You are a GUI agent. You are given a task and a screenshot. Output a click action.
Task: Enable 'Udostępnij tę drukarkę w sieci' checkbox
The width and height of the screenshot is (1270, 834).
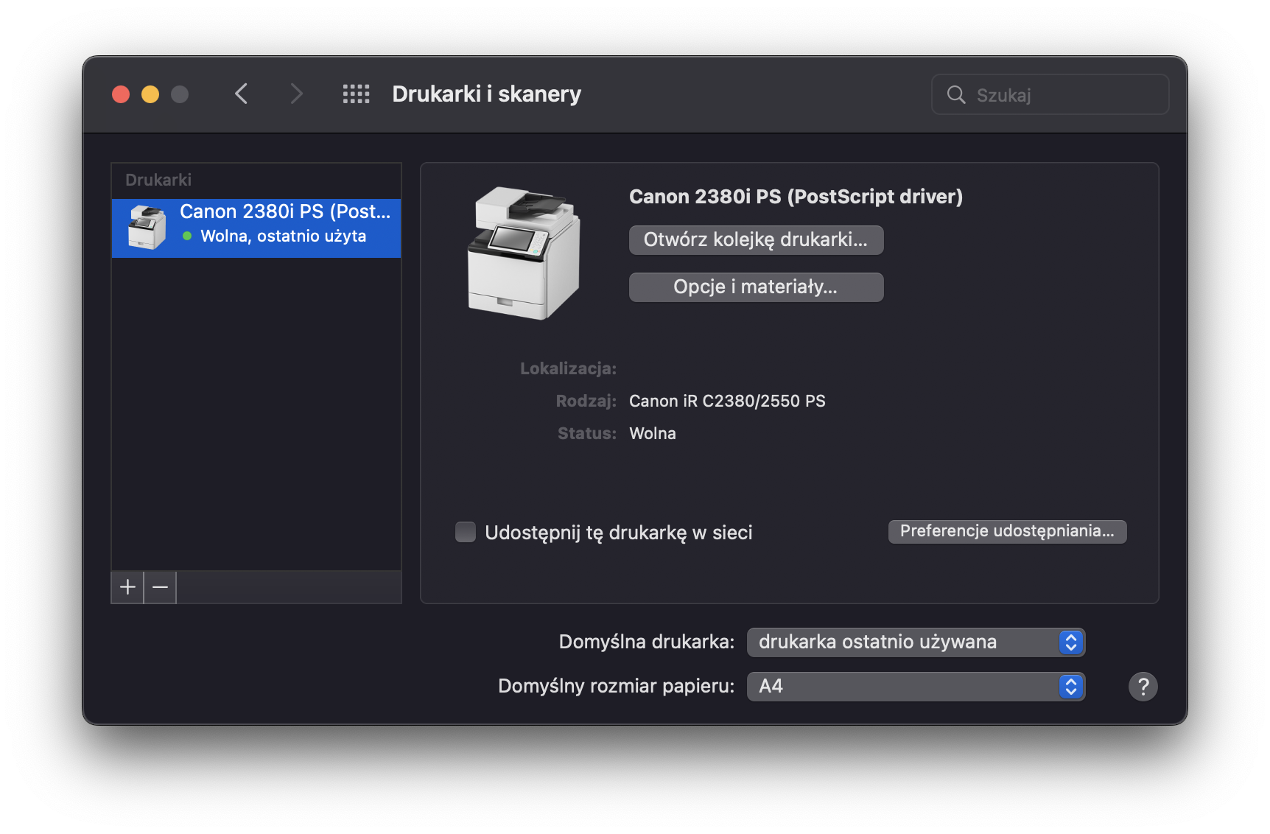466,532
